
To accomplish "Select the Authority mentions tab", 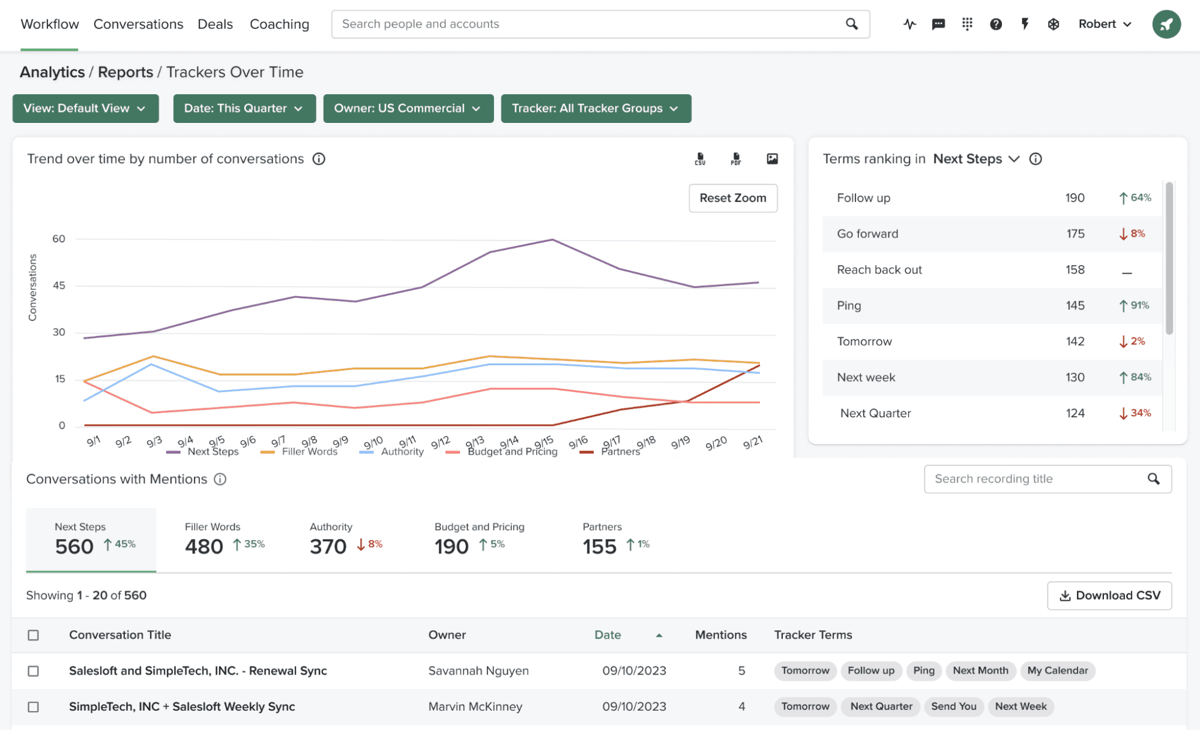I will [346, 540].
